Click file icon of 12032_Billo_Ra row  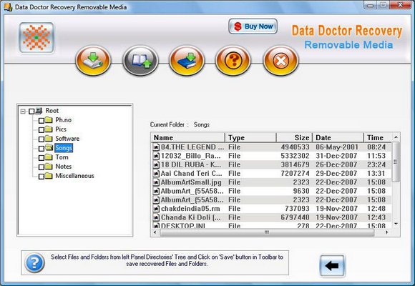pos(157,156)
